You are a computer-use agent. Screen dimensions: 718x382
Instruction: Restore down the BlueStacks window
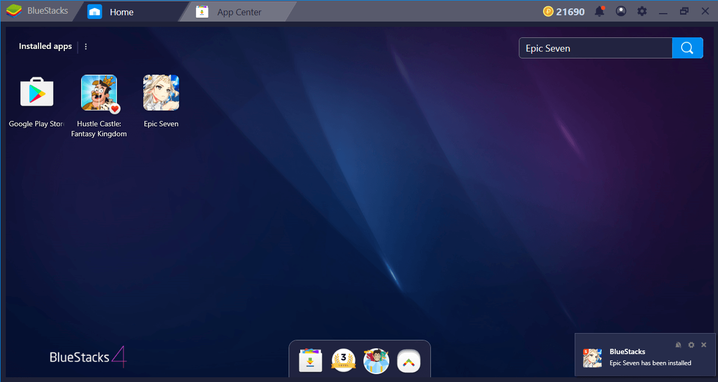(684, 11)
